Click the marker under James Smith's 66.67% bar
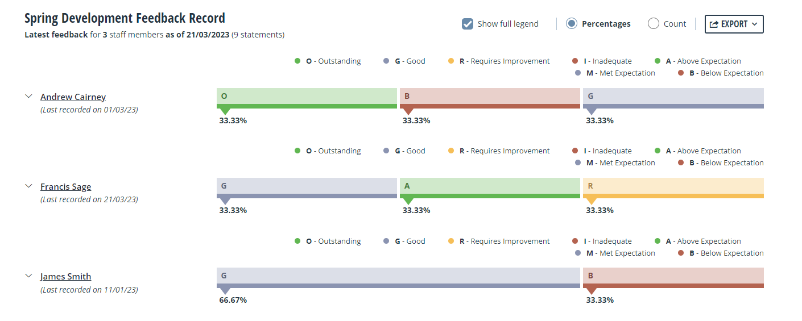The width and height of the screenshot is (802, 321). 225,291
